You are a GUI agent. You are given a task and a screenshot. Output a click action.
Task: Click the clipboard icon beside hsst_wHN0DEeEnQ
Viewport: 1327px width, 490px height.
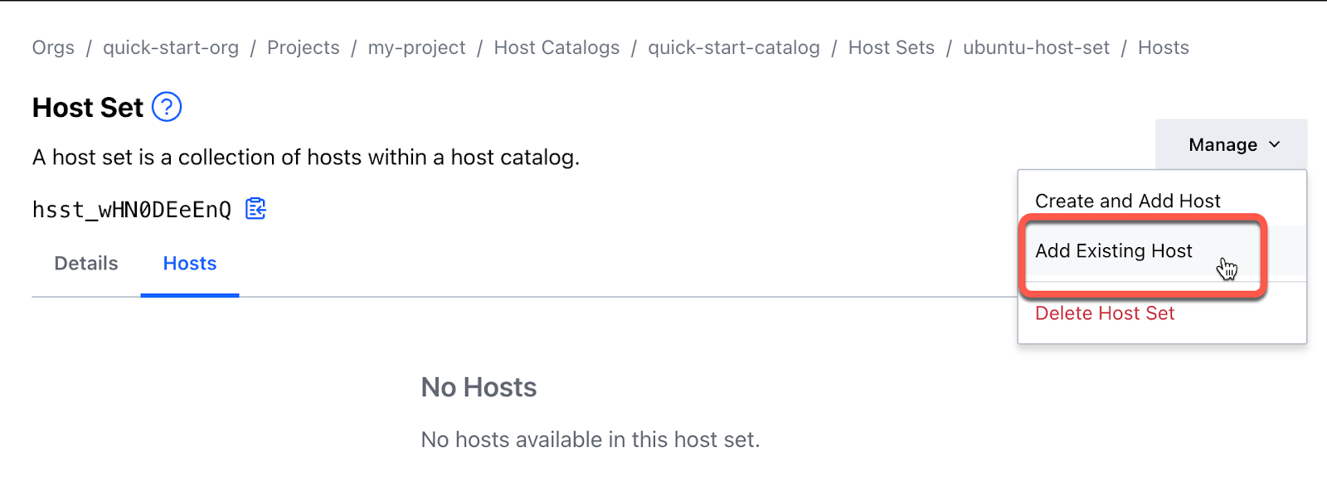coord(255,208)
